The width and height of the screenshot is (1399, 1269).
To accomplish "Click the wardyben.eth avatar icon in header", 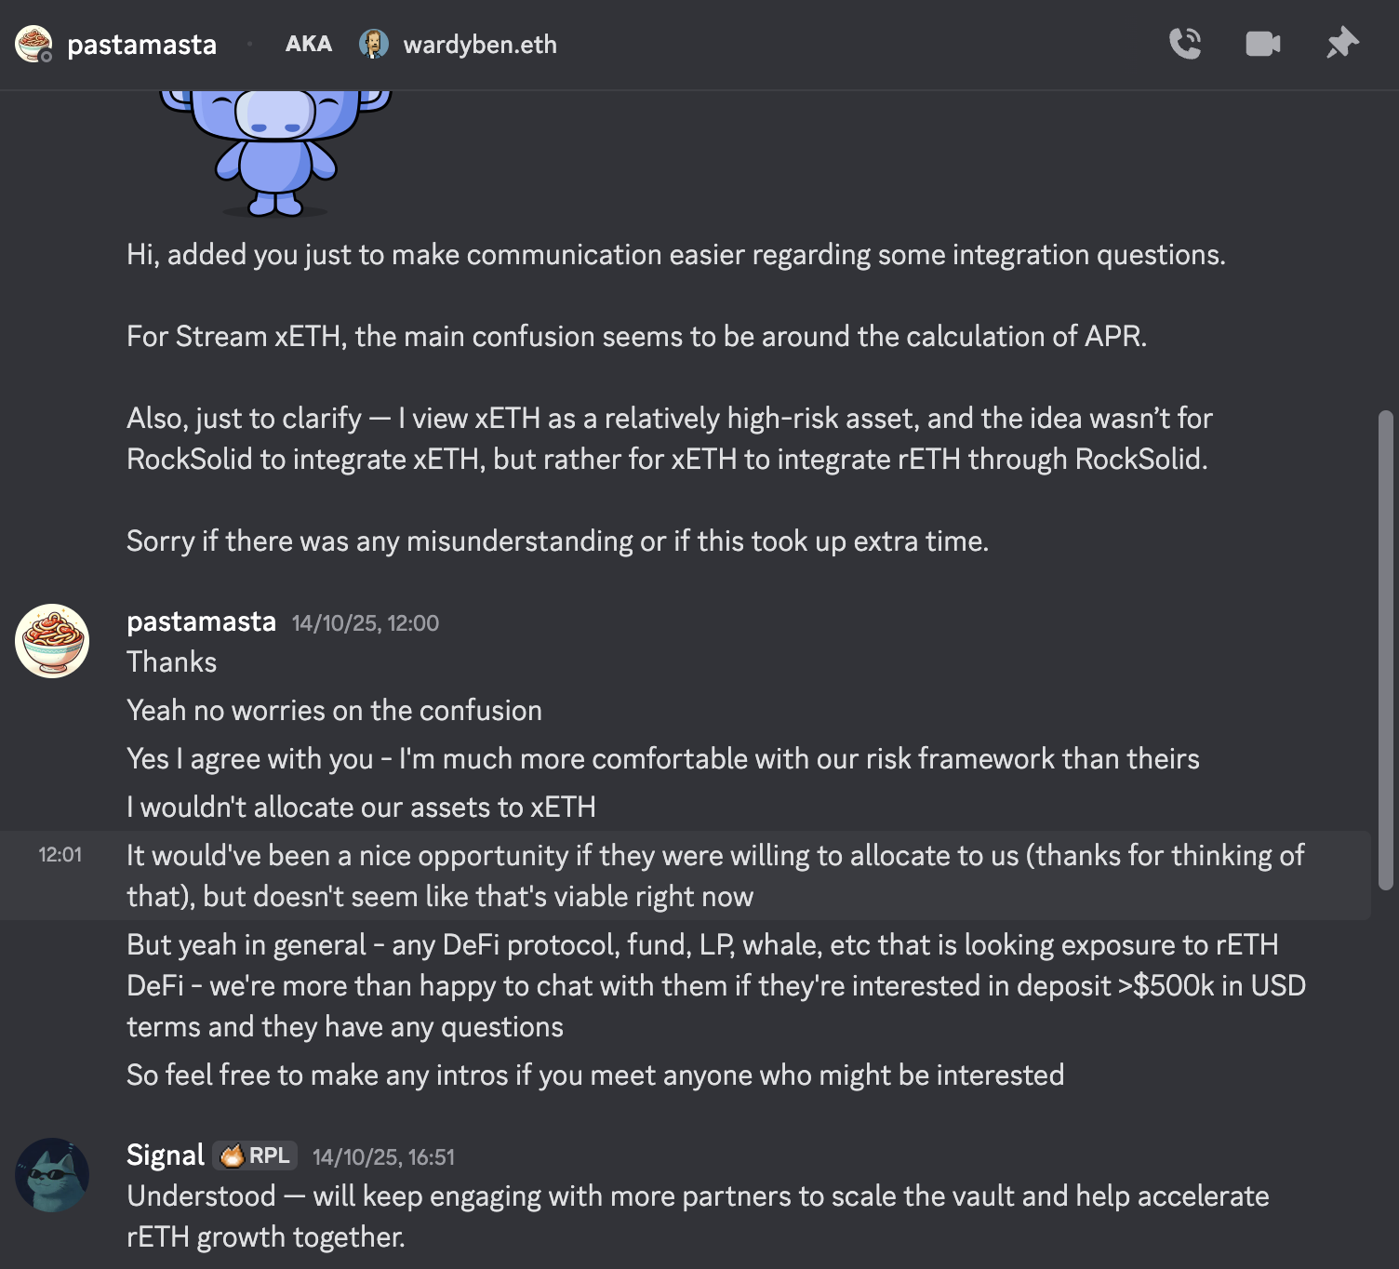I will click(x=374, y=44).
